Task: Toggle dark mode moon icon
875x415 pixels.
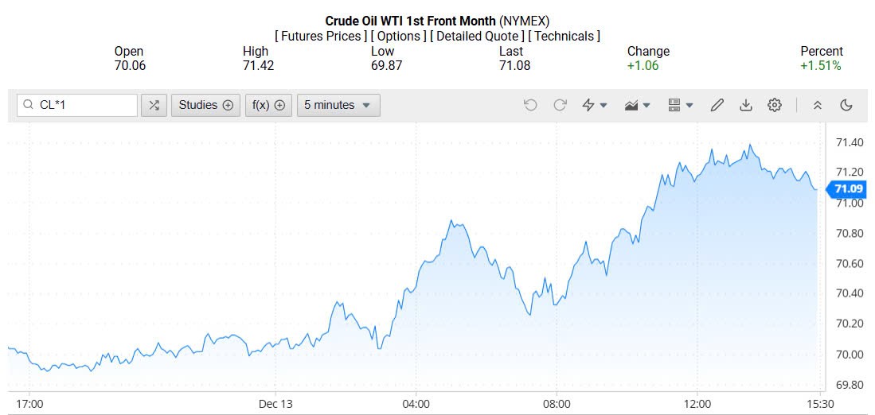Action: coord(846,105)
